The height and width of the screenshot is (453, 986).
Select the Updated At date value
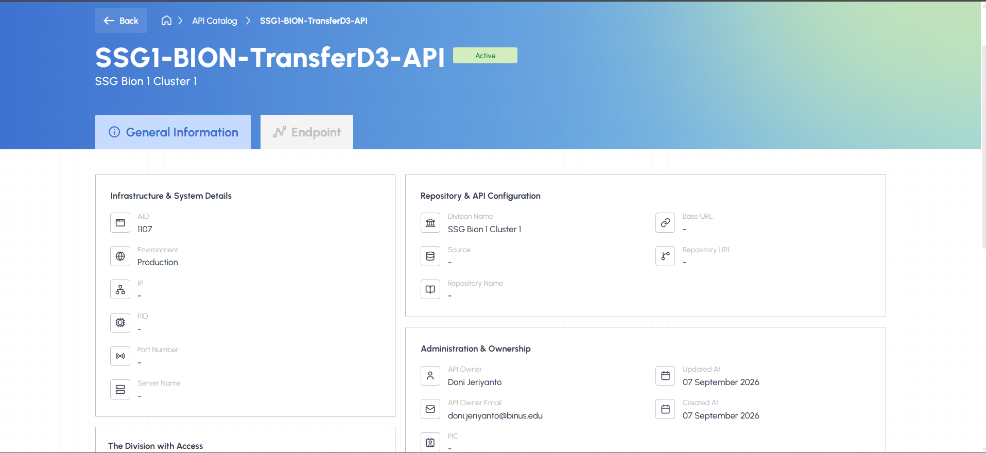(x=721, y=382)
